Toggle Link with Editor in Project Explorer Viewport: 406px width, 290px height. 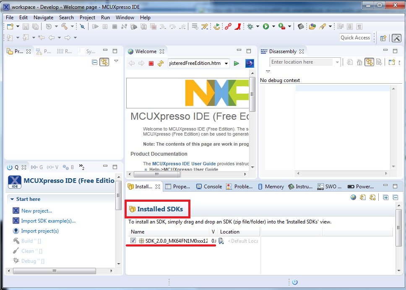pos(104,62)
